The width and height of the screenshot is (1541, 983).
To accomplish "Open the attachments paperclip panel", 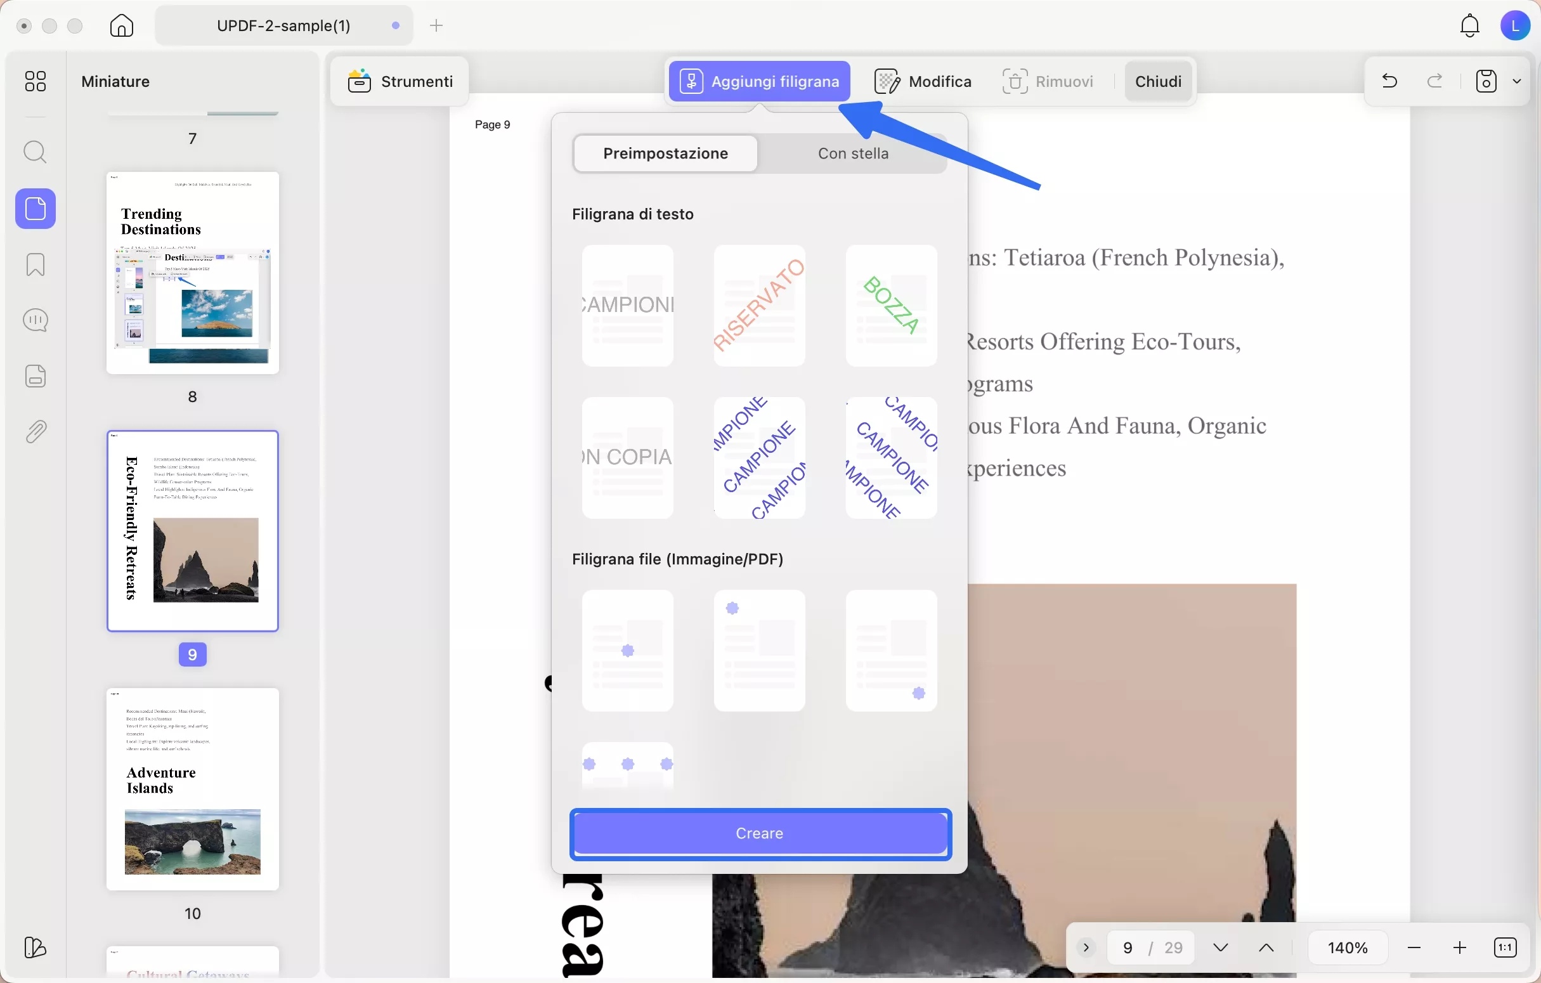I will [36, 432].
